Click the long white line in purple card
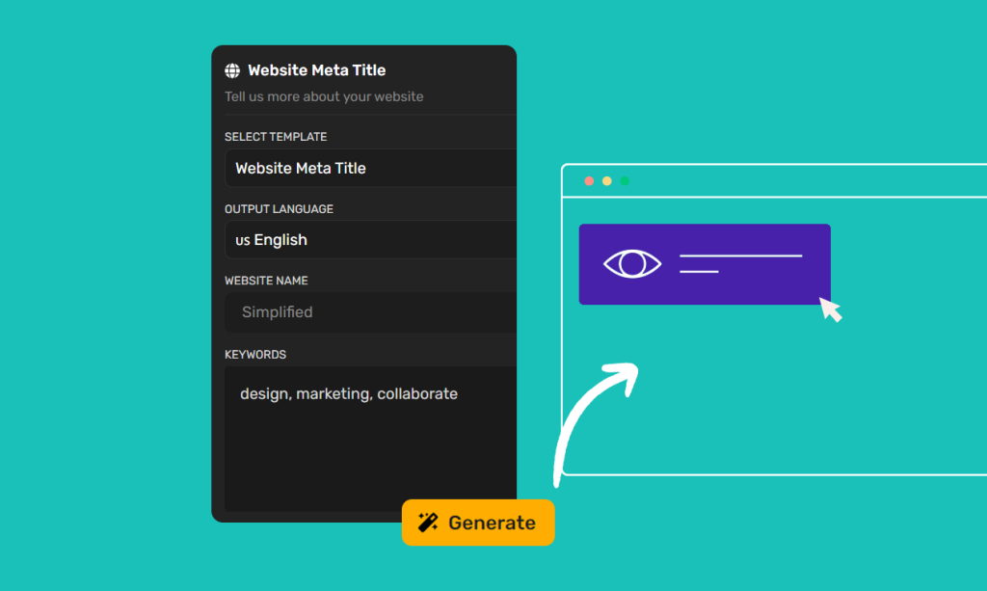The width and height of the screenshot is (987, 591). click(x=740, y=256)
